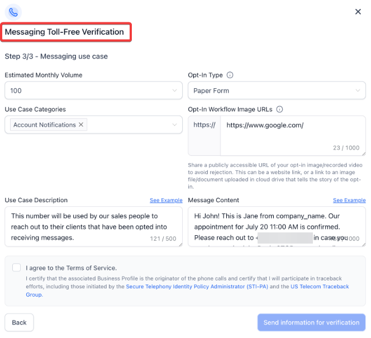Click into the Opt-In Workflow Image URLs field
The height and width of the screenshot is (338, 371).
(x=293, y=134)
